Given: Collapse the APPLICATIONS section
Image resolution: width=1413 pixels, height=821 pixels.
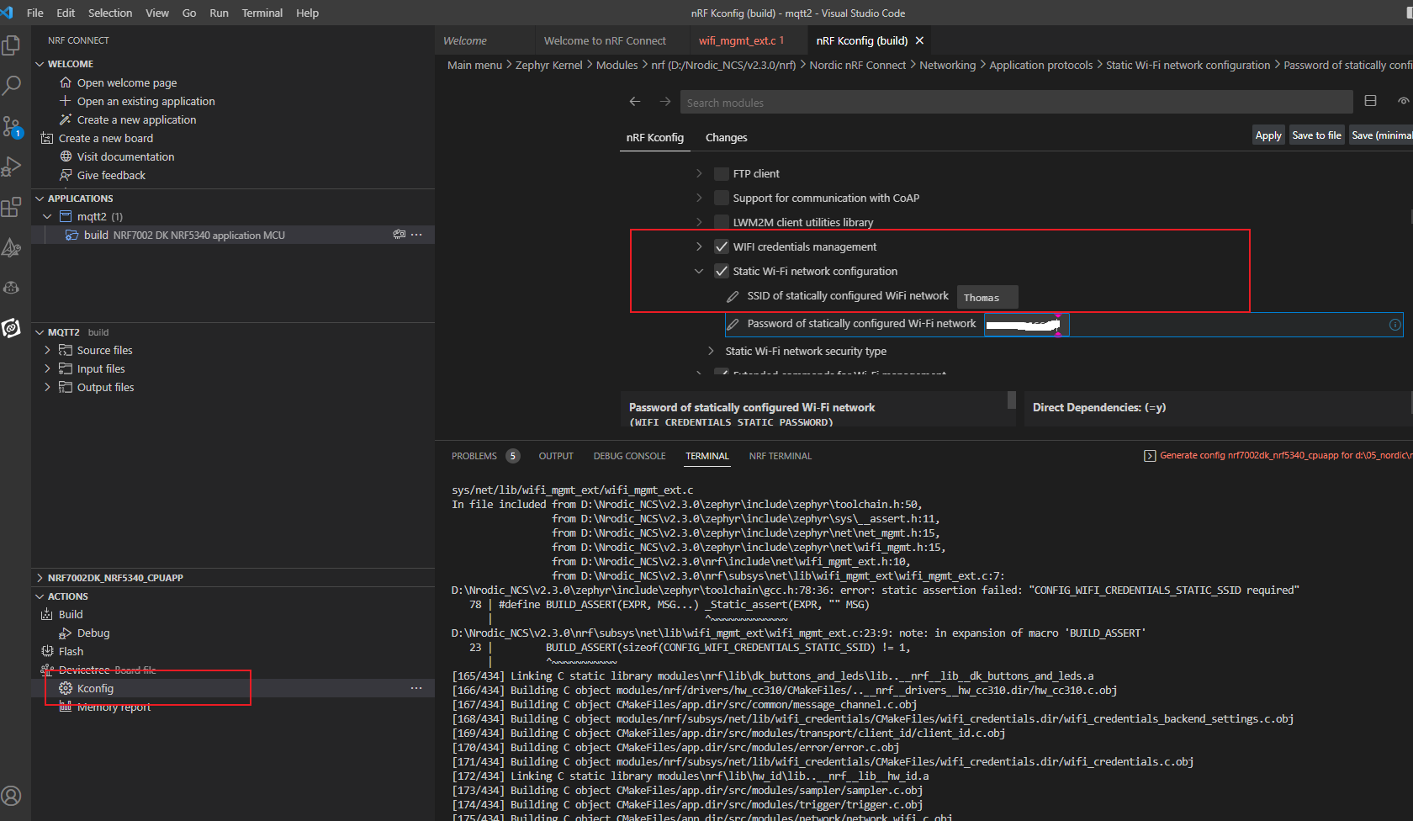Looking at the screenshot, I should (40, 199).
